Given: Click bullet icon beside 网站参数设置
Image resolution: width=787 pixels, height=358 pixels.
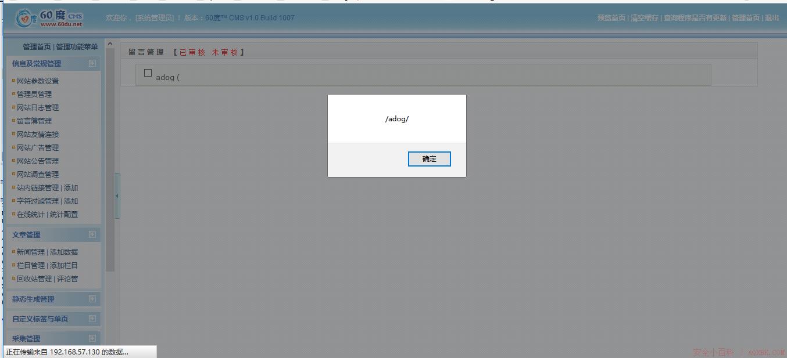Looking at the screenshot, I should 13,81.
